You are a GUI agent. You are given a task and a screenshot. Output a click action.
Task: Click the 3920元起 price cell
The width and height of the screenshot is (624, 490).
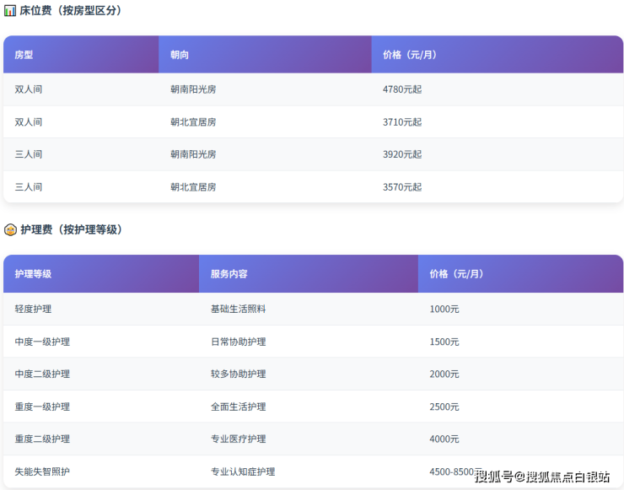[402, 154]
